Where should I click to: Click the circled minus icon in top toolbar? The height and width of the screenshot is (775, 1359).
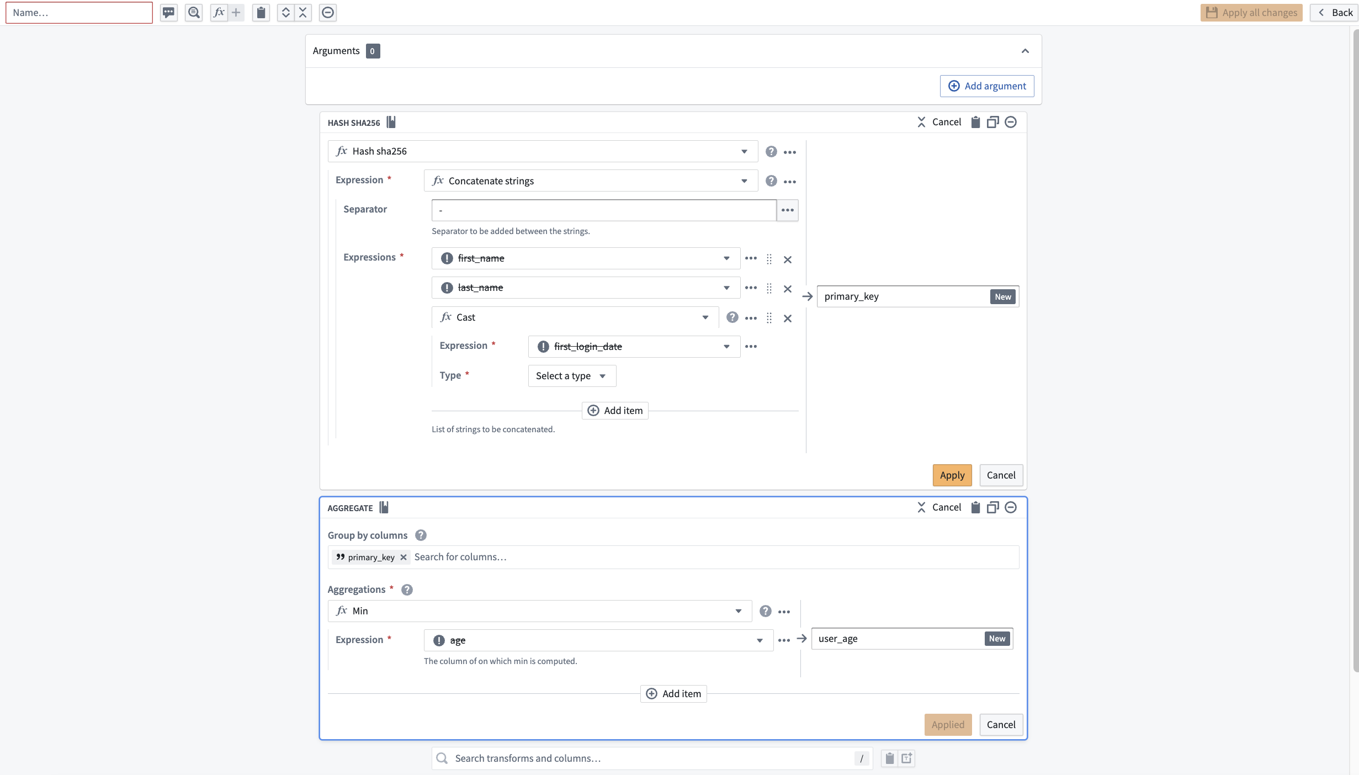pos(328,12)
